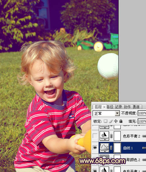Close the 图层 panel tab with X
This screenshot has width=146, height=172.
pos(104,107)
